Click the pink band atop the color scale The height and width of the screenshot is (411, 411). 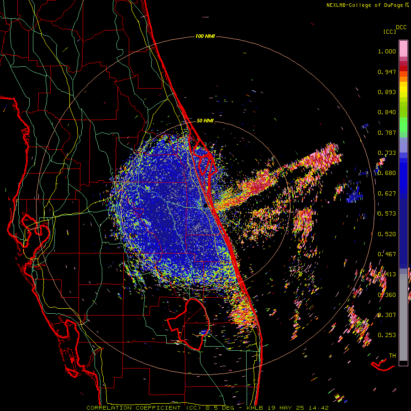click(x=403, y=48)
